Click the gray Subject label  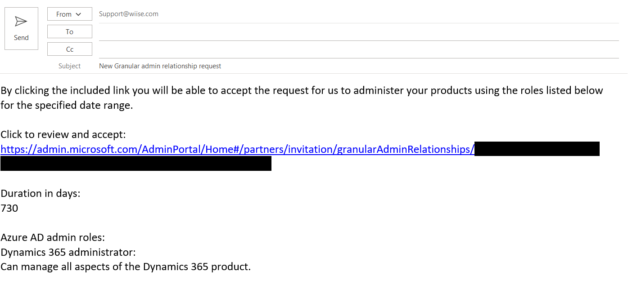pyautogui.click(x=69, y=66)
